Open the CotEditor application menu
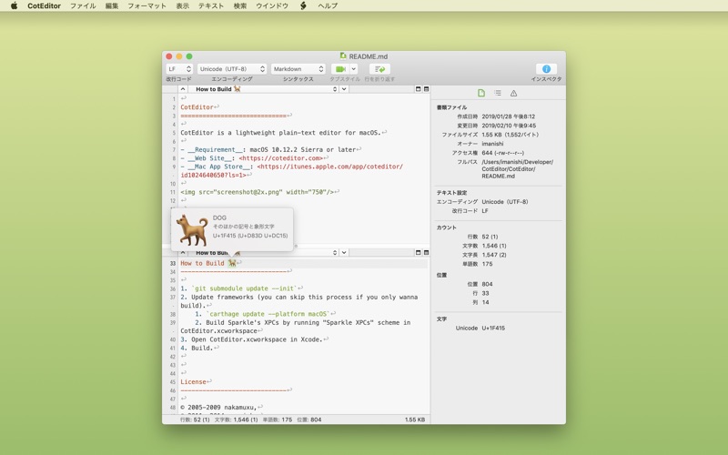Screen dimensions: 728x455 tap(44, 5)
